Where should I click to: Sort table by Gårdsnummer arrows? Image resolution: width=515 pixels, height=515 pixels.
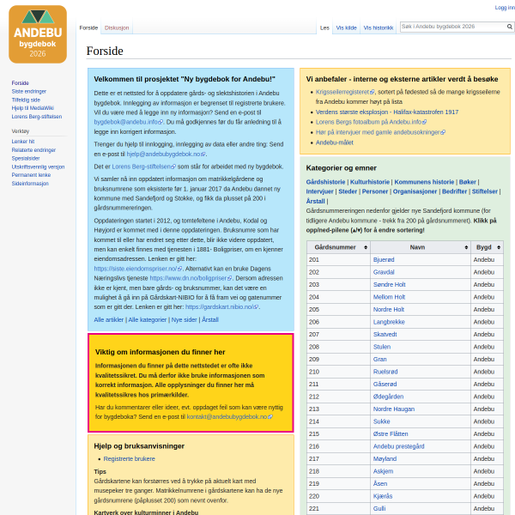tap(366, 247)
